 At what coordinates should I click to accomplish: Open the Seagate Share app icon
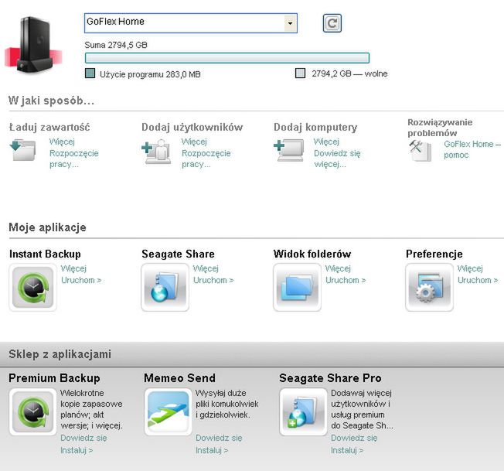pos(165,288)
